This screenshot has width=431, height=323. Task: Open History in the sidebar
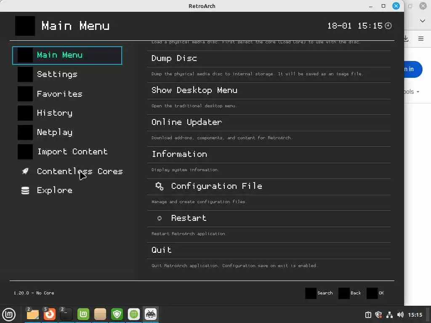[55, 113]
